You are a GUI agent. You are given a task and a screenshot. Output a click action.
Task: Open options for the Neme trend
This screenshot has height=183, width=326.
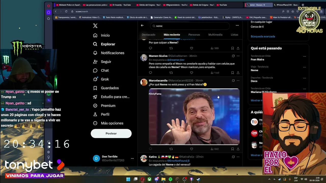coord(304,67)
